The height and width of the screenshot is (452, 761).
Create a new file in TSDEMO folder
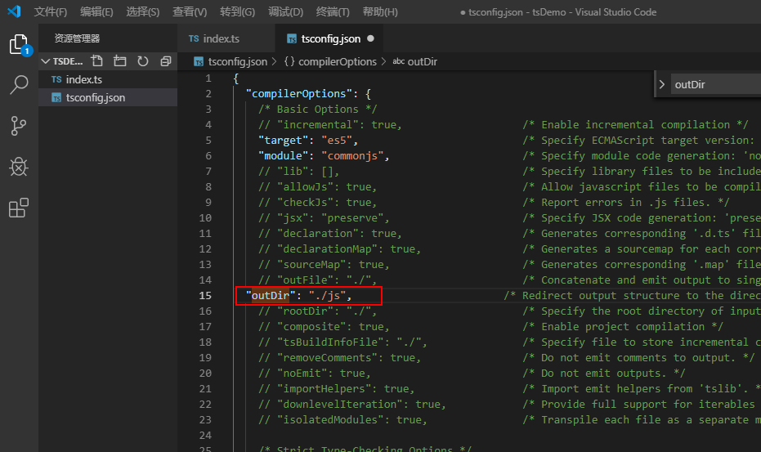pos(97,61)
